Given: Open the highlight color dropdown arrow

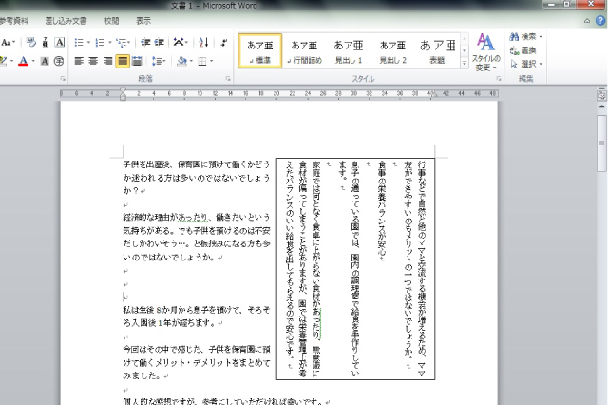Looking at the screenshot, I should tap(11, 61).
